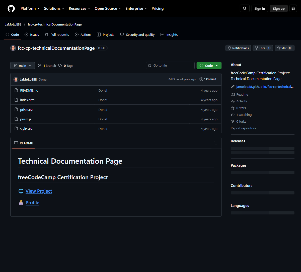Open the 0 stars link
The image size is (301, 272).
click(238, 108)
